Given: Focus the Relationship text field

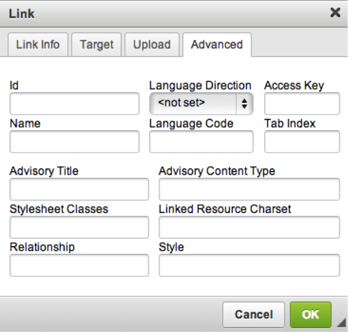Looking at the screenshot, I should (79, 265).
